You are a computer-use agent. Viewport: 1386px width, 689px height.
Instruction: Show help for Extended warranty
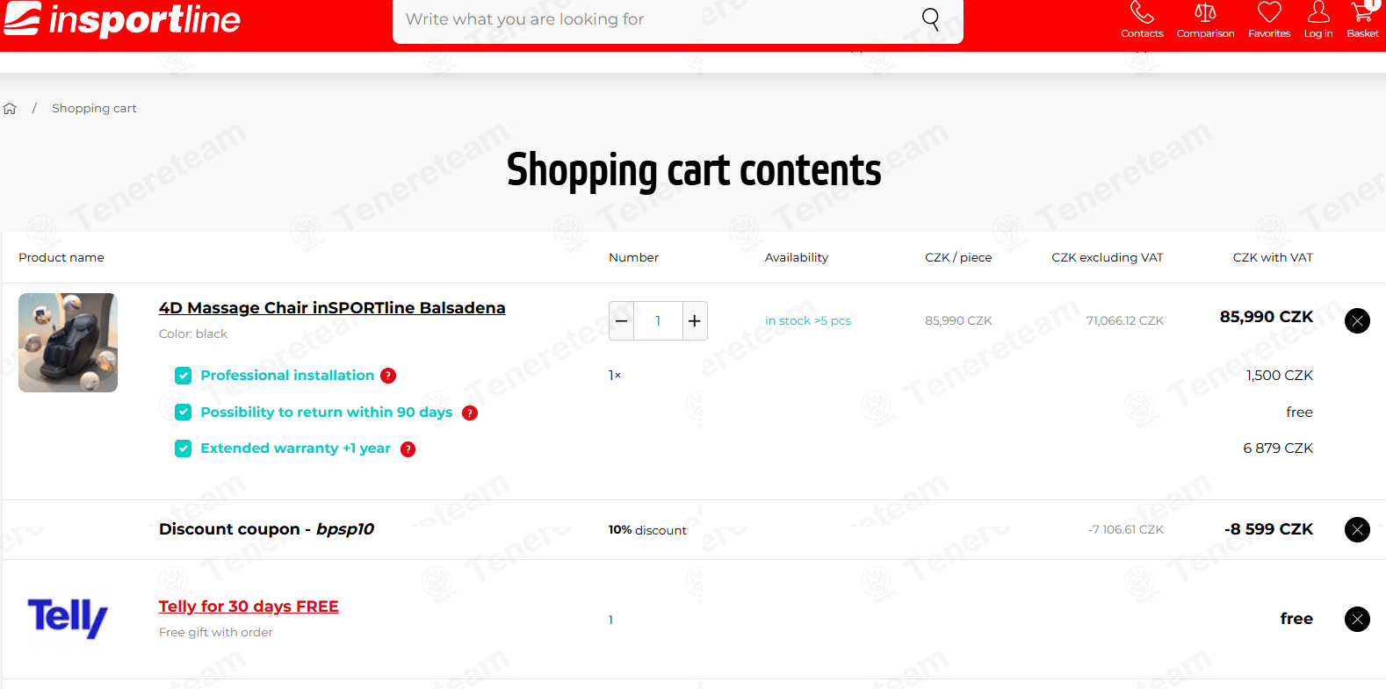click(x=408, y=449)
